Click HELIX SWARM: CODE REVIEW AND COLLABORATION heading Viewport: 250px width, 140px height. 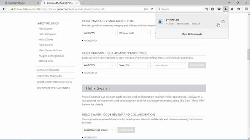(118, 115)
